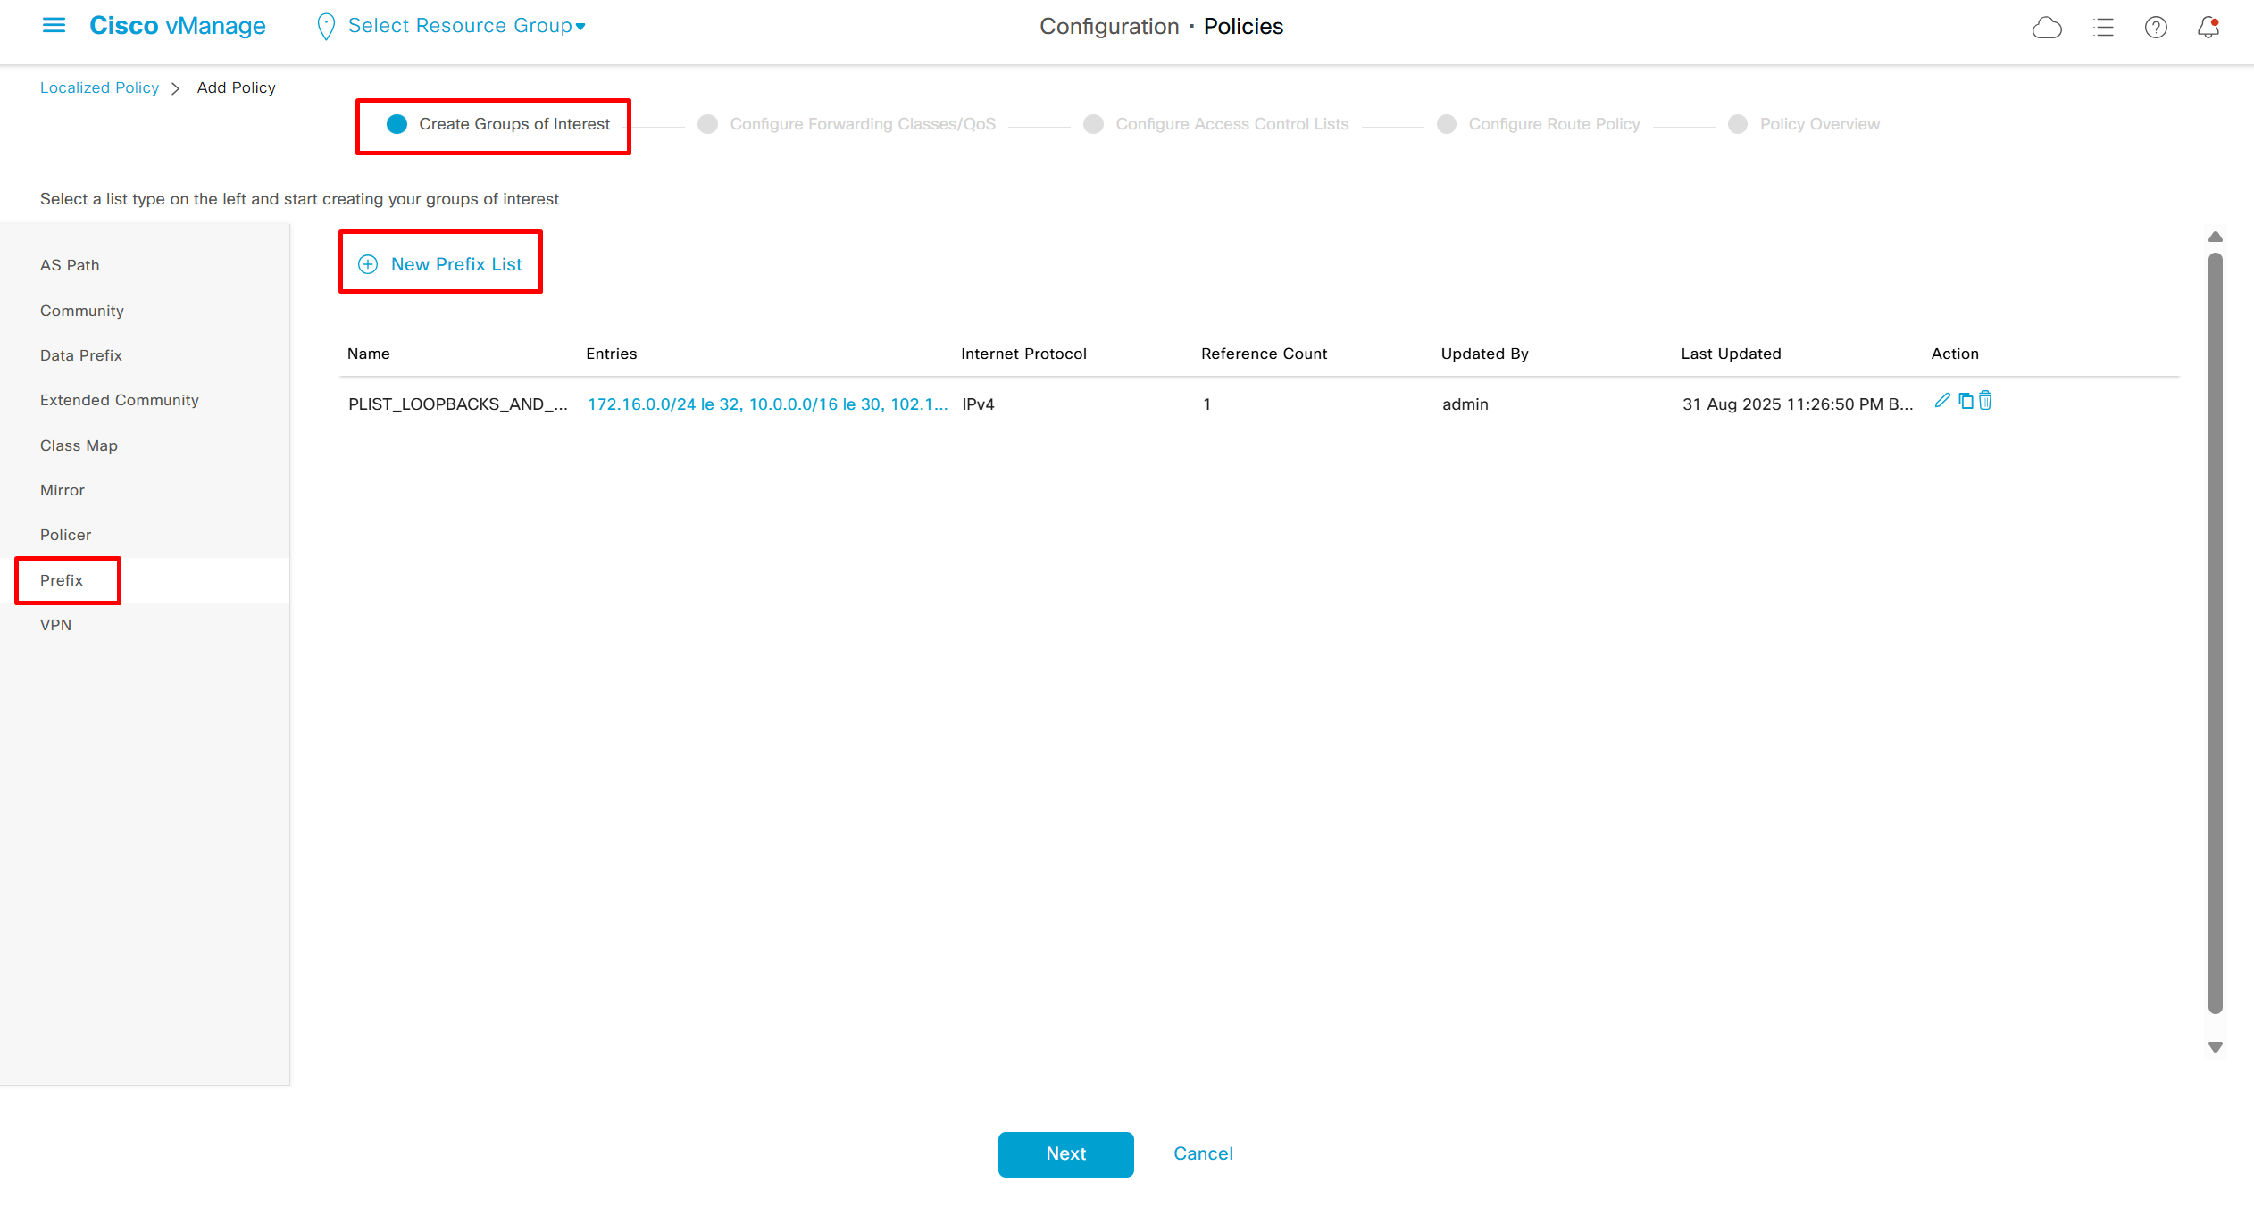
Task: Click the Next button
Action: 1065,1153
